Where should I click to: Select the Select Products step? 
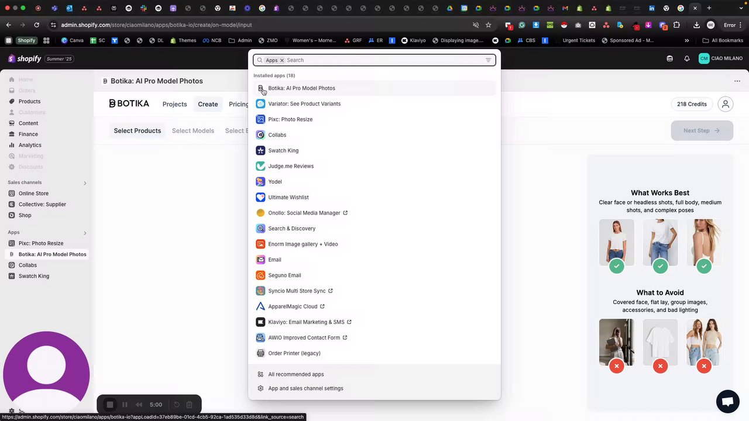coord(138,131)
